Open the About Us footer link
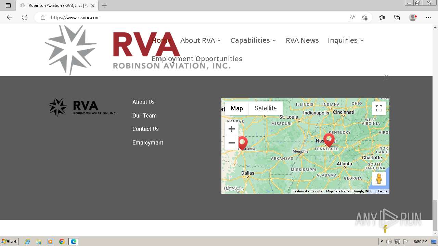Image resolution: width=438 pixels, height=246 pixels. click(143, 102)
